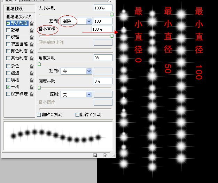
Task: Click the 形状动态 label
Action: coord(19,23)
